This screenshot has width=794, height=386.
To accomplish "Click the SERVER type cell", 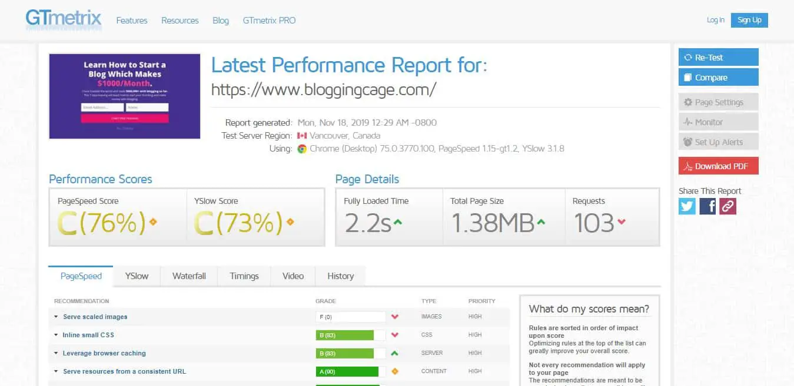I will (431, 353).
